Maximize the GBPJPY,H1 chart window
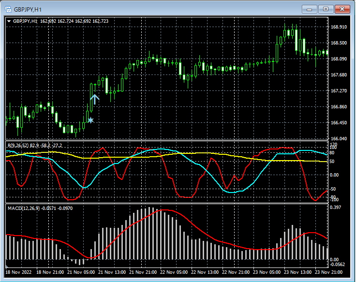Image resolution: width=356 pixels, height=282 pixels. pyautogui.click(x=326, y=9)
